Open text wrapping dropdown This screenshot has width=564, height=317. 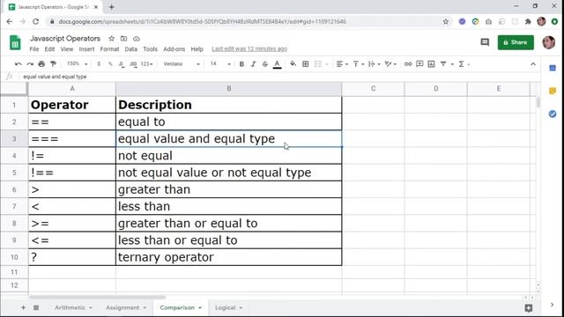(x=374, y=64)
